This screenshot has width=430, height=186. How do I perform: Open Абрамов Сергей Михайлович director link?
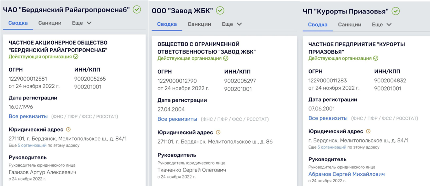346,174
